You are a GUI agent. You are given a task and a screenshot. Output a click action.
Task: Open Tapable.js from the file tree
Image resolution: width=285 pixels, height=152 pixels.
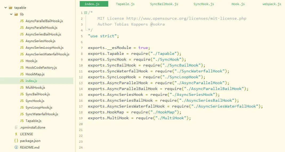(x=33, y=121)
